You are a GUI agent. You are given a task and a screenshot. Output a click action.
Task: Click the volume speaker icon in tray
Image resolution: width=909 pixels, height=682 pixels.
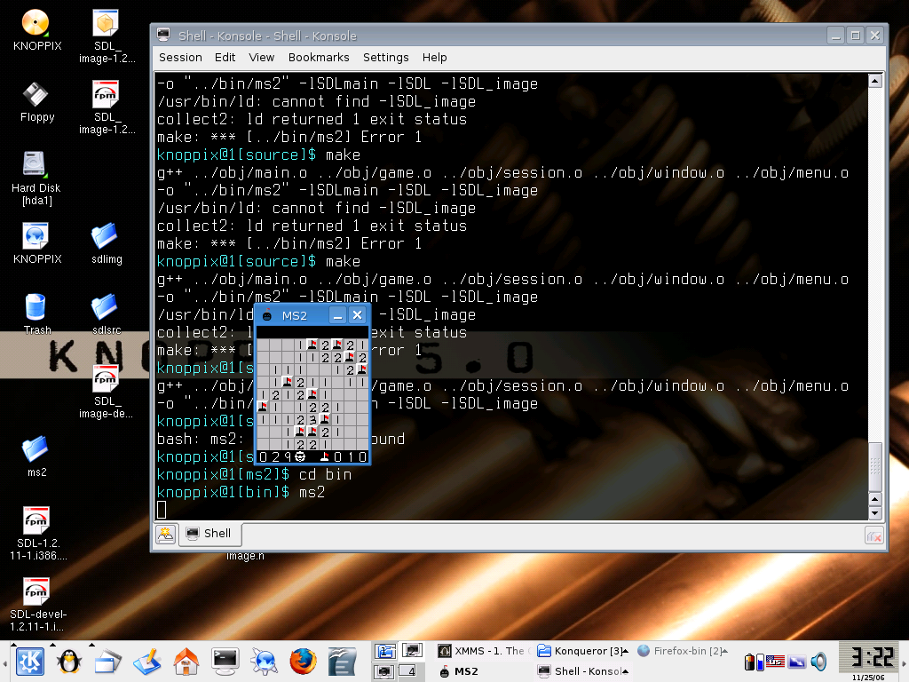point(818,662)
